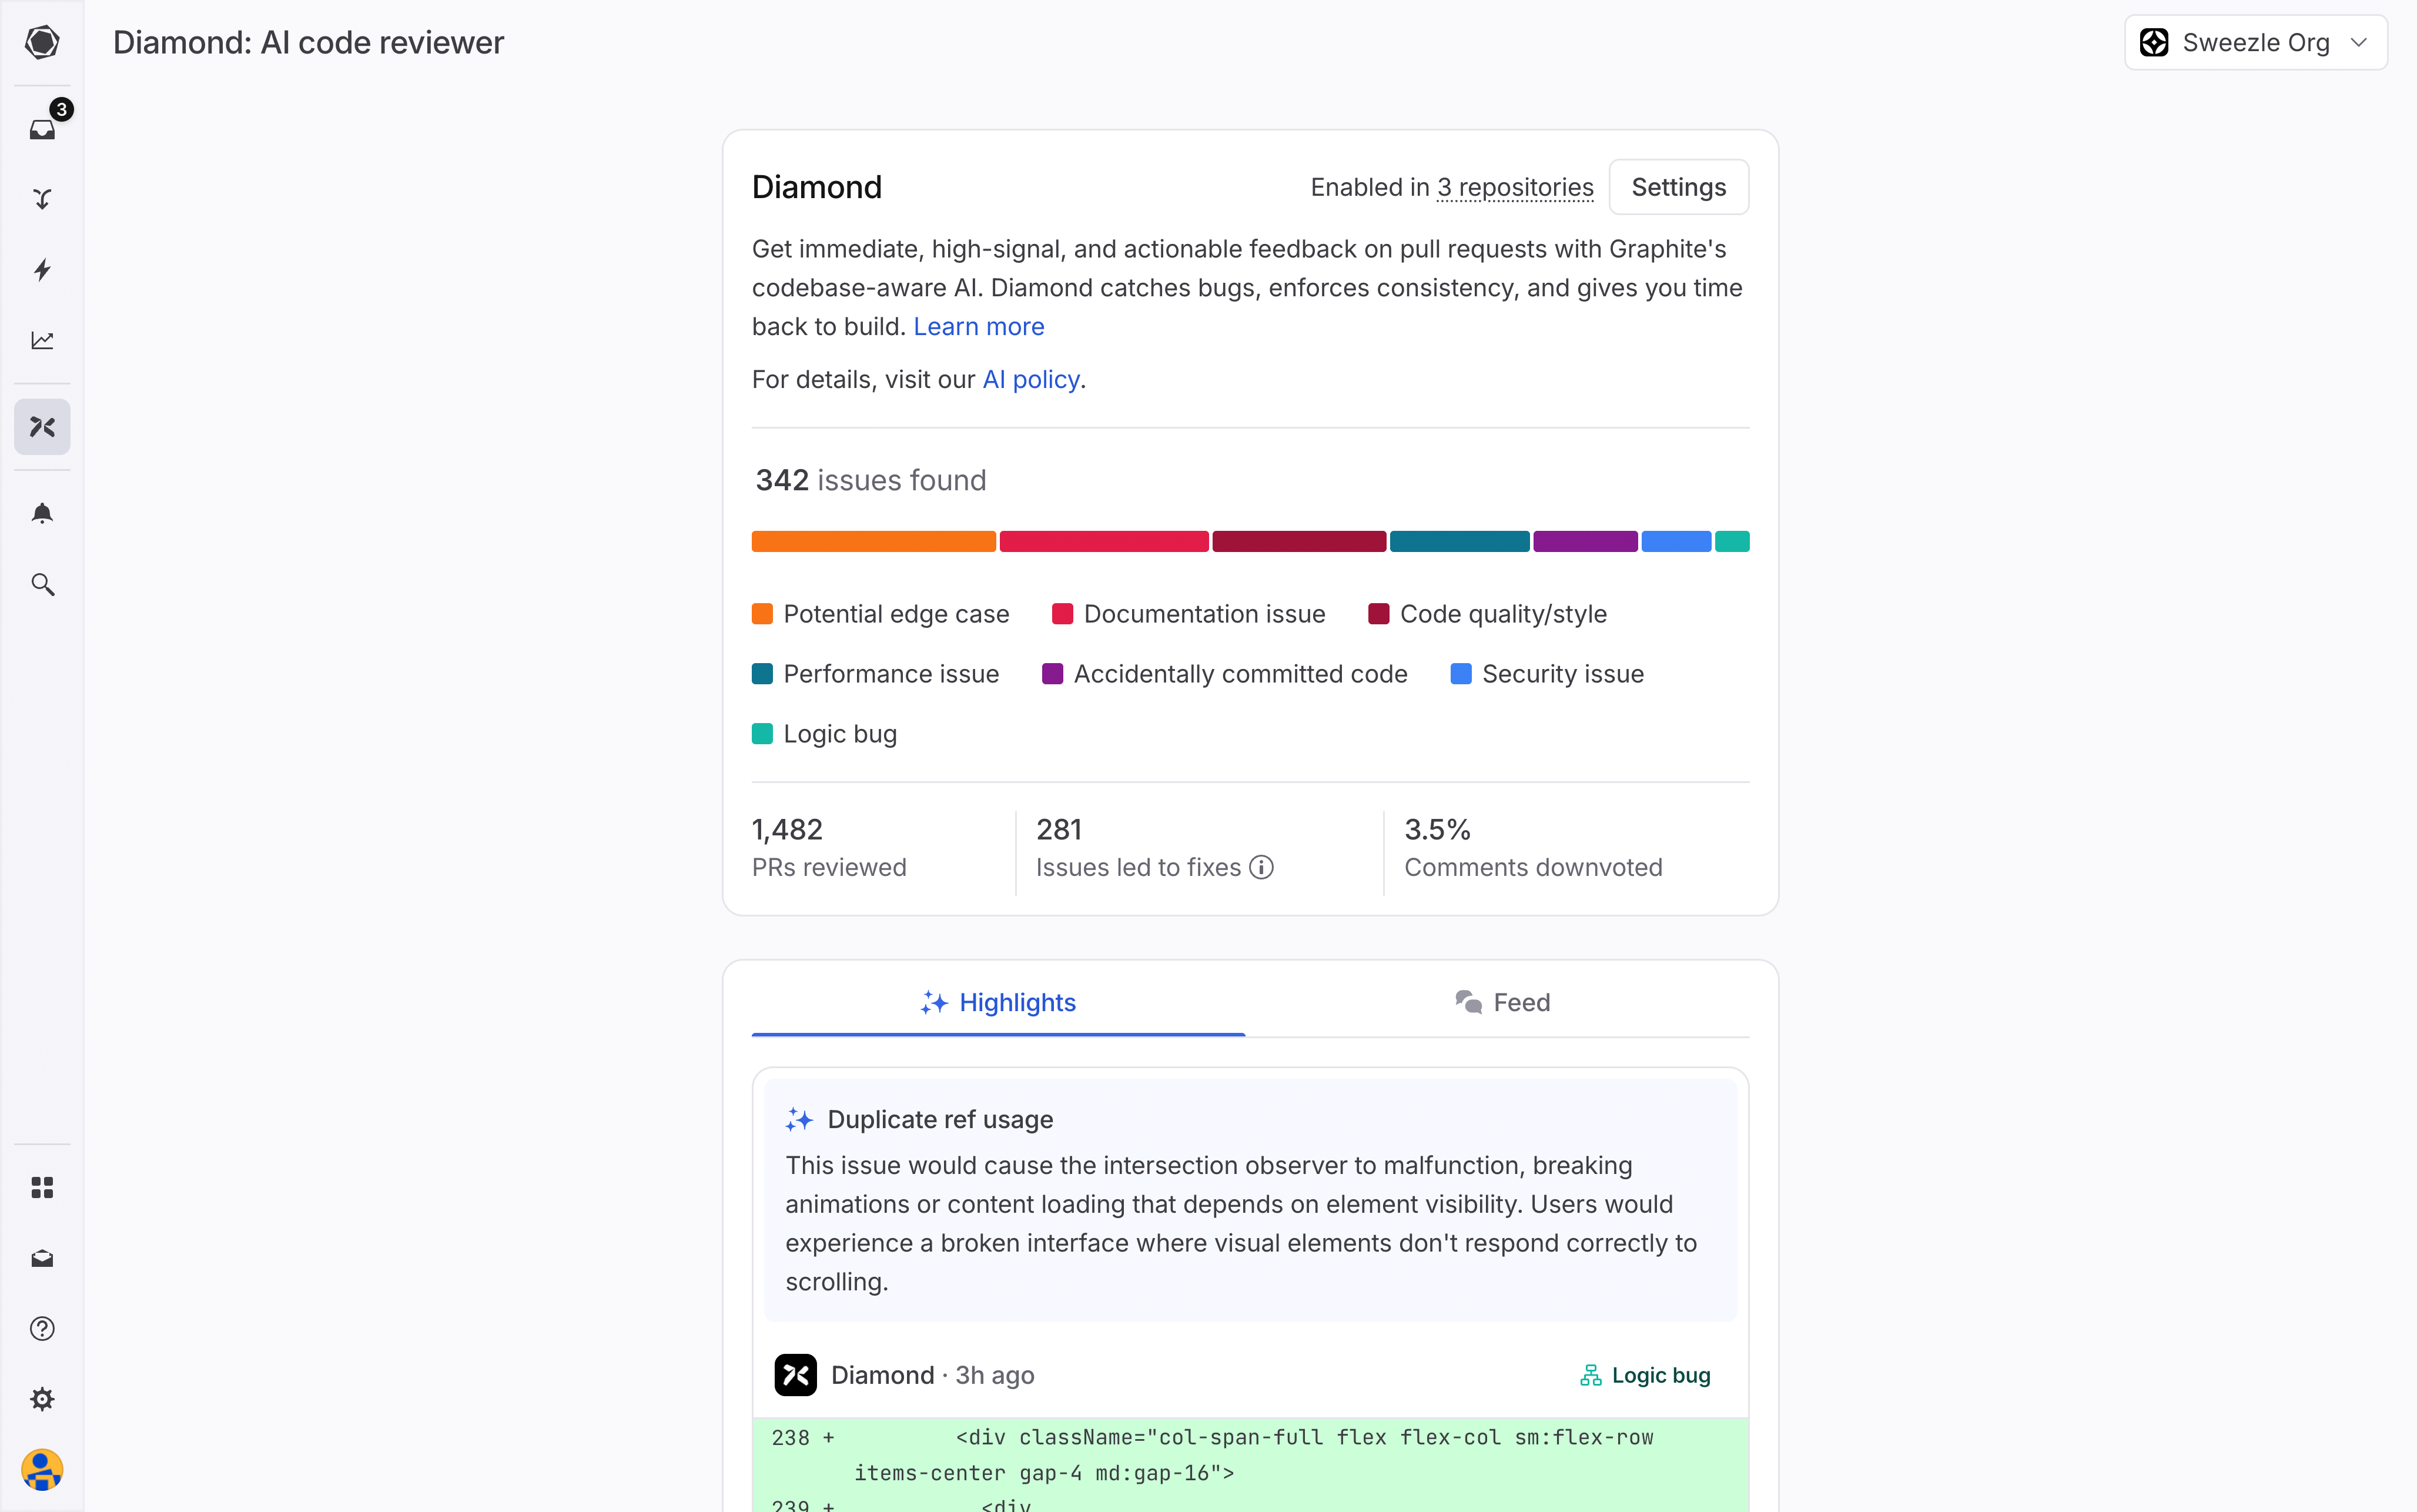
Task: Click the dark red Code quality bar segment
Action: pyautogui.click(x=1298, y=541)
